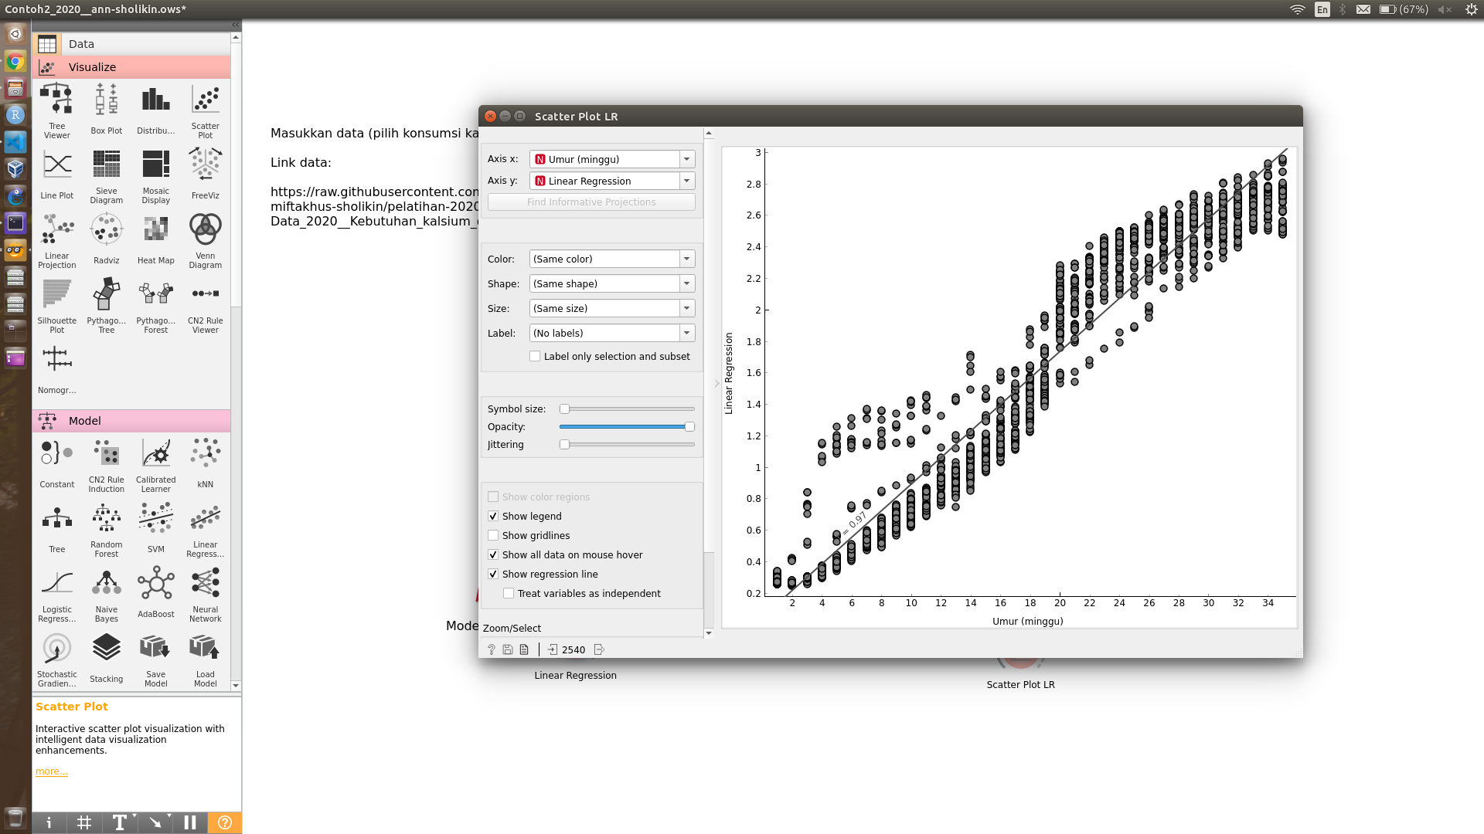Open the battery status indicator

1403,9
